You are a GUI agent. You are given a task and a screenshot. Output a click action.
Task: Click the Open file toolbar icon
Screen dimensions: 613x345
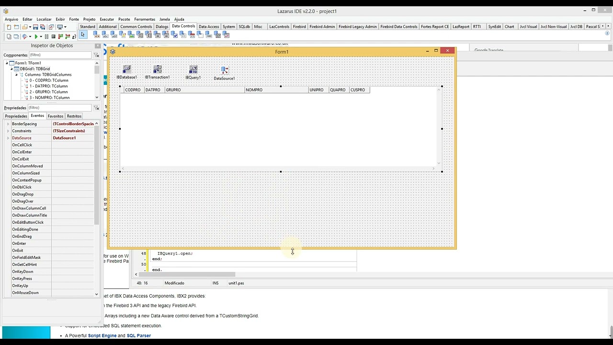(24, 27)
